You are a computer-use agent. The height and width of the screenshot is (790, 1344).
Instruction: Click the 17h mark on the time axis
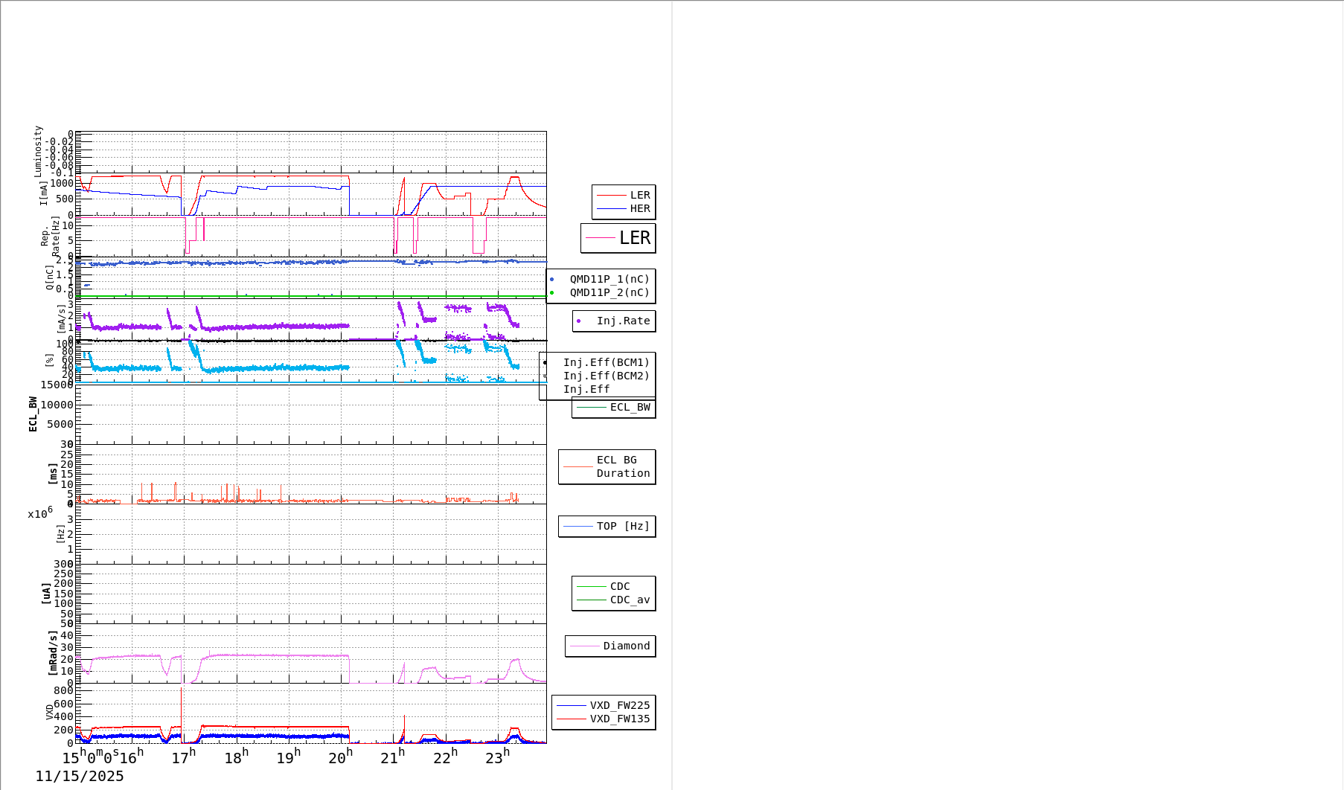(x=183, y=757)
